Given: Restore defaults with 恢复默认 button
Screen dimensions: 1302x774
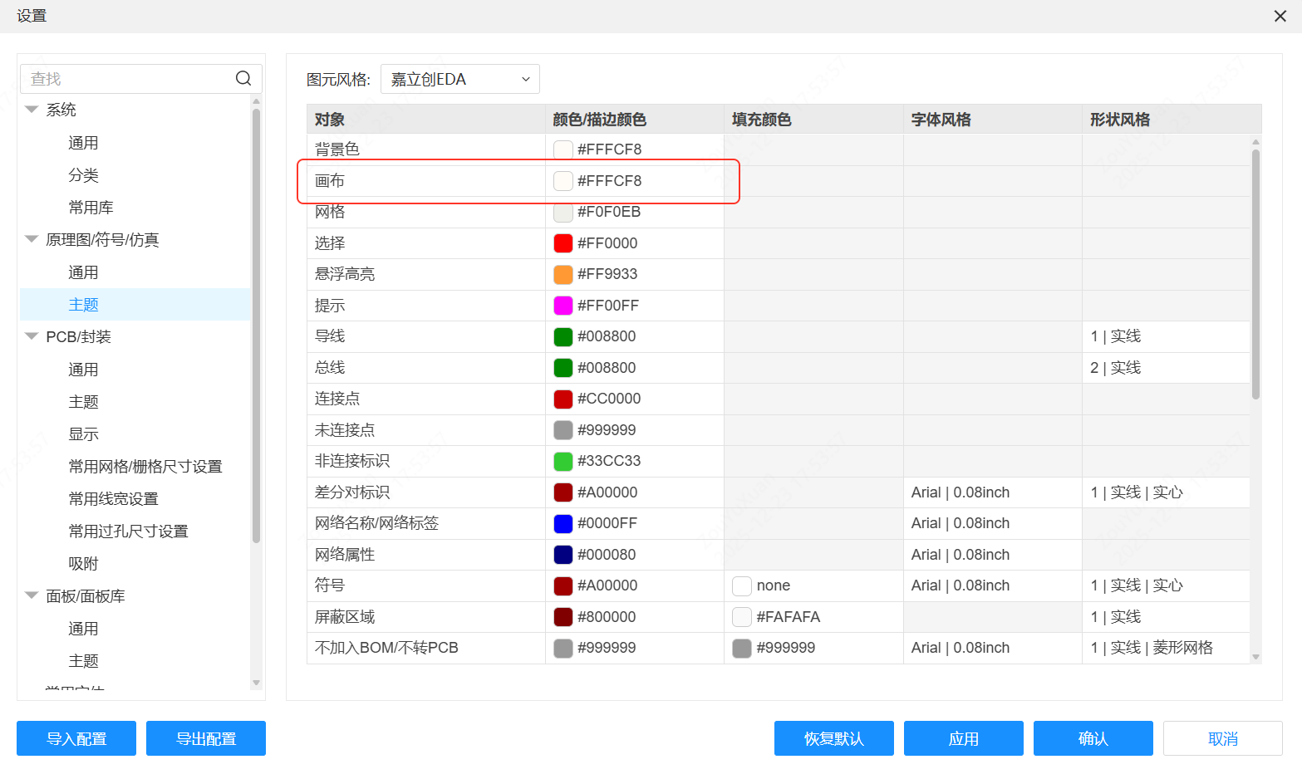Looking at the screenshot, I should 833,738.
